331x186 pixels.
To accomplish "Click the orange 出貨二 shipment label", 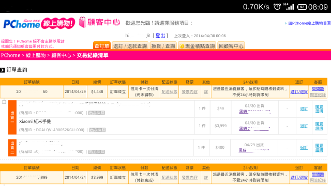I will [12, 148].
